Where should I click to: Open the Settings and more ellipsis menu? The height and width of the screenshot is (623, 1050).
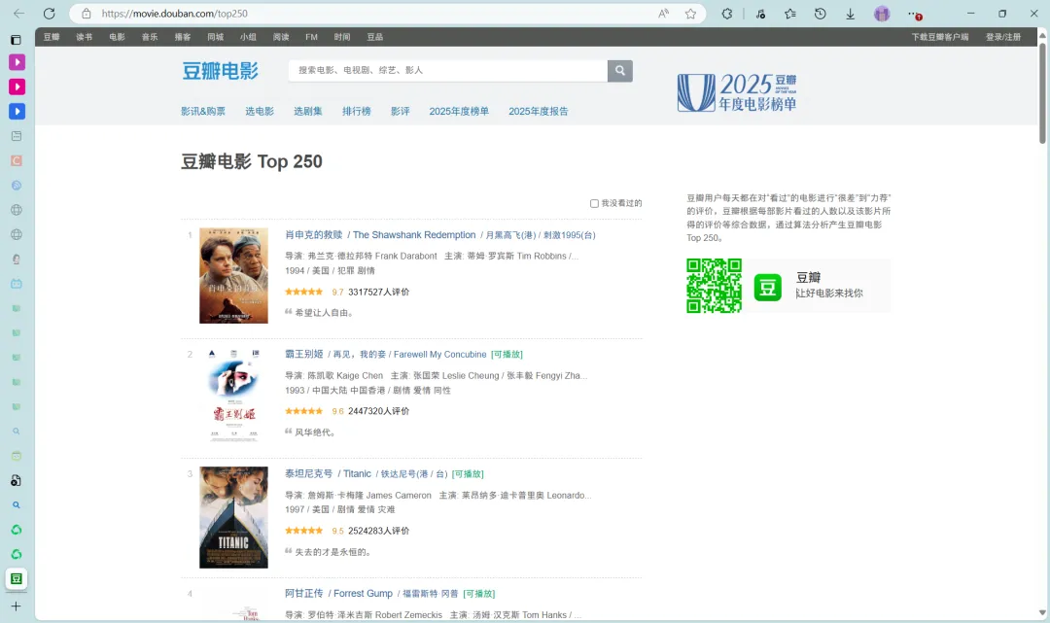tap(914, 14)
